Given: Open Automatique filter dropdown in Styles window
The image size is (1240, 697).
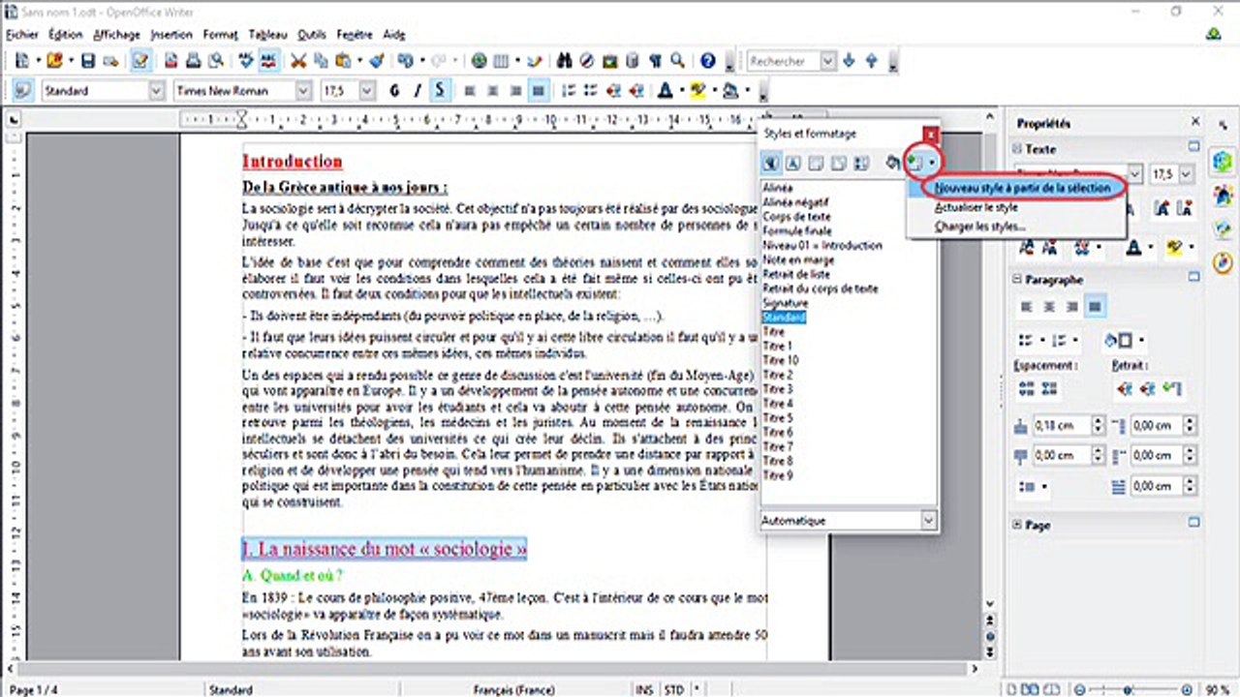Looking at the screenshot, I should (929, 521).
